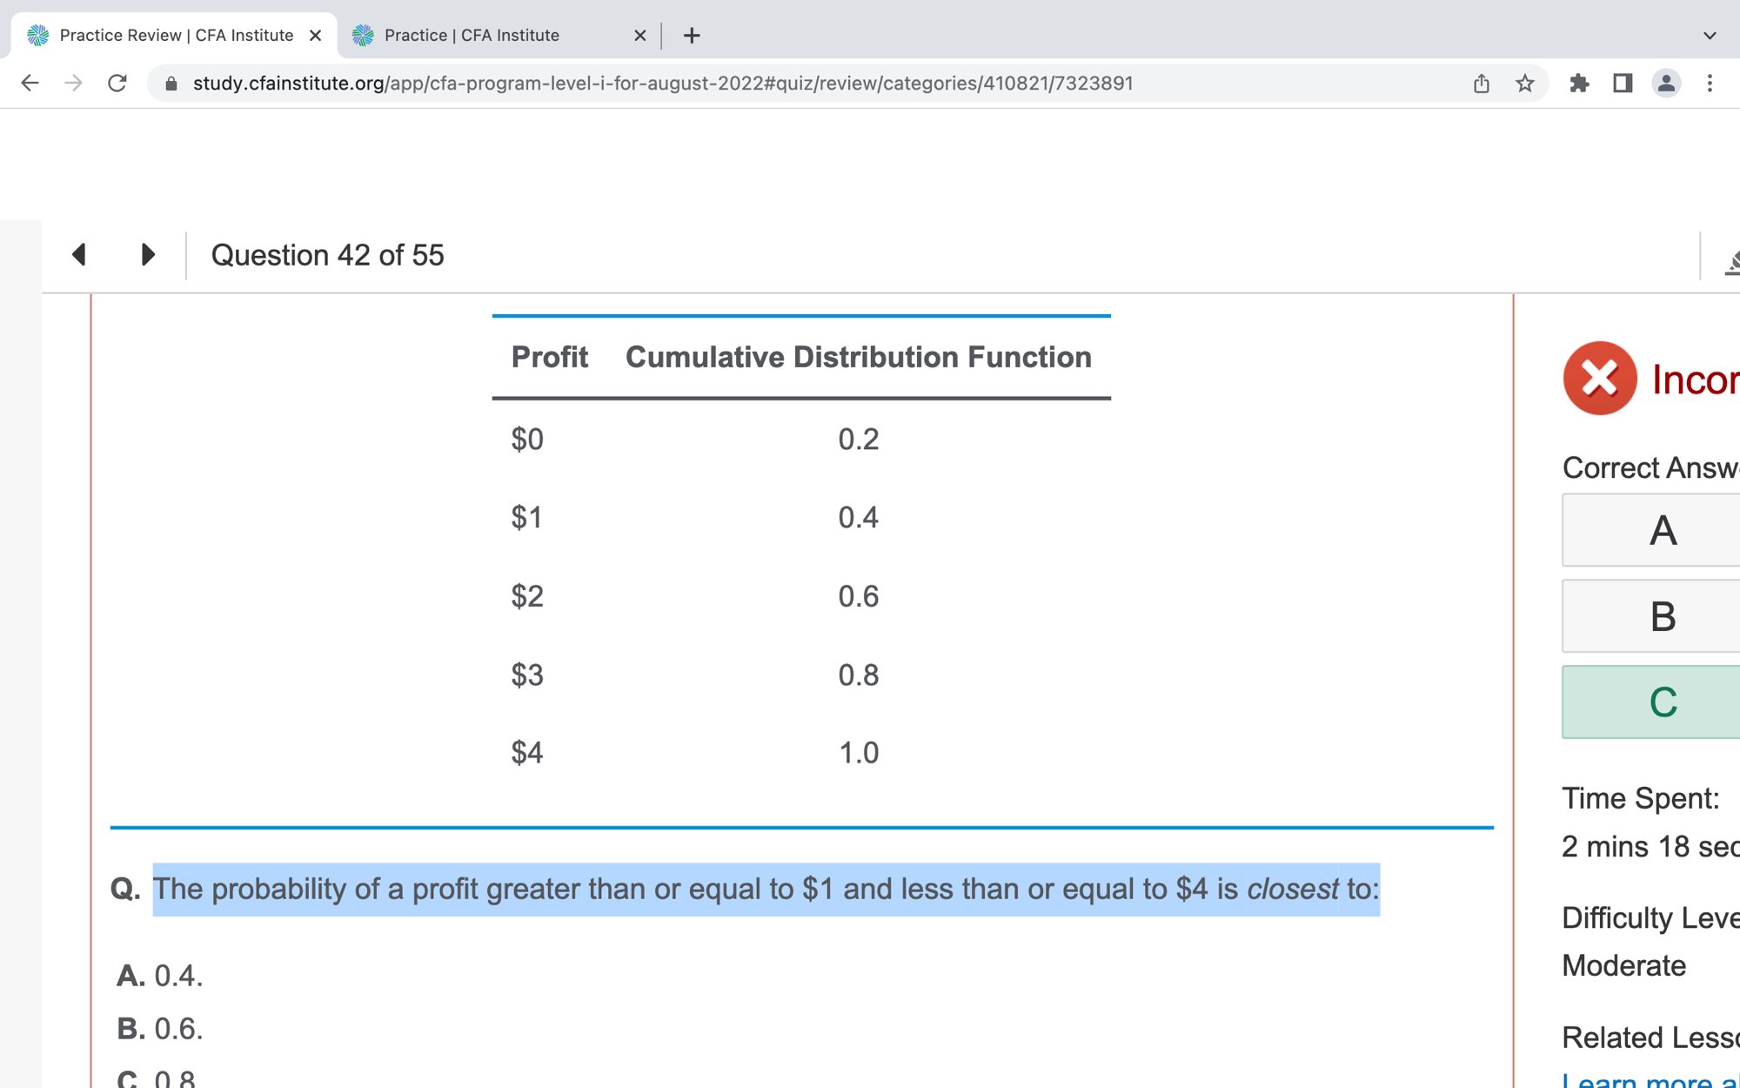Open browser extensions puzzle icon
Image resolution: width=1740 pixels, height=1088 pixels.
[x=1579, y=84]
